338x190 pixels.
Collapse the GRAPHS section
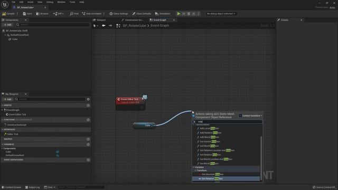click(3, 106)
